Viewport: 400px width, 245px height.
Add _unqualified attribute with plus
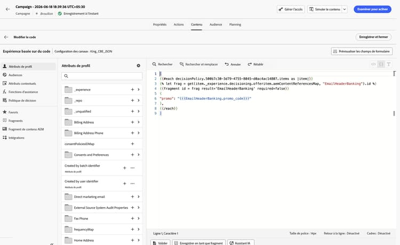(132, 111)
